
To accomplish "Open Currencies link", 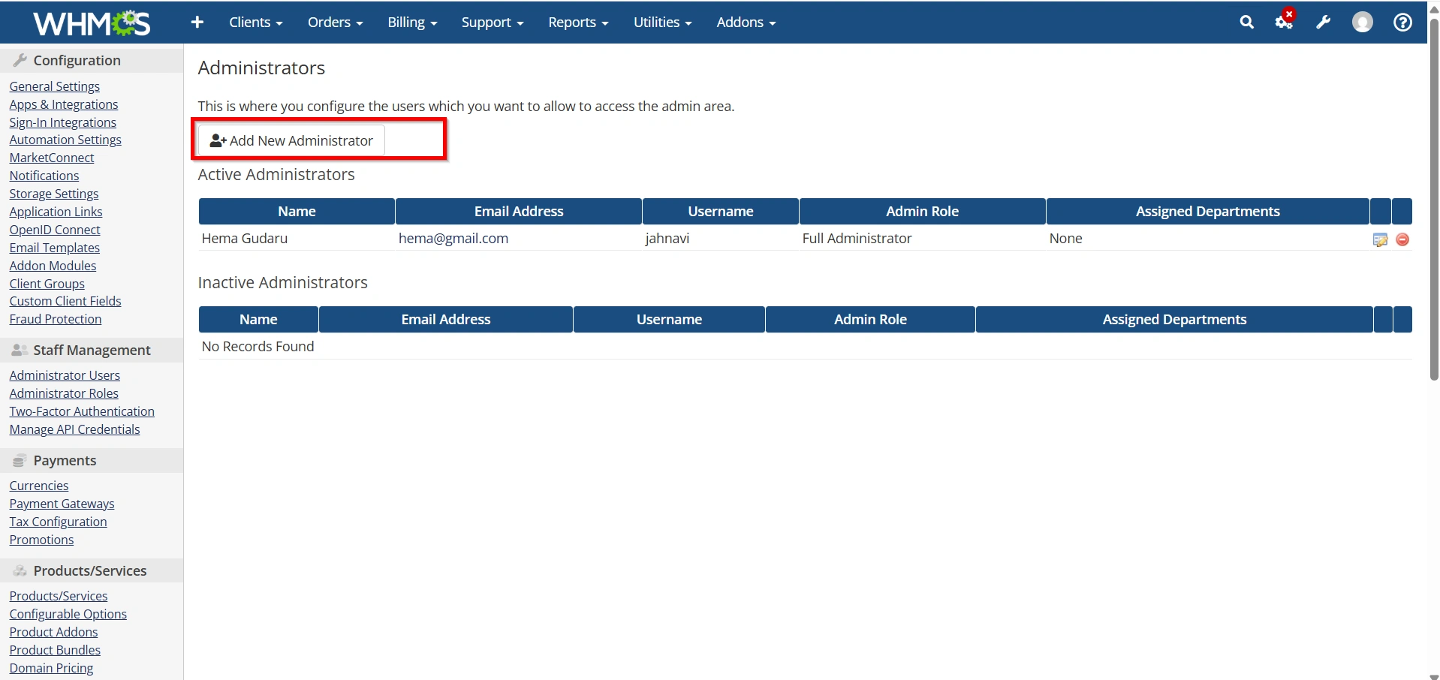I will click(39, 486).
